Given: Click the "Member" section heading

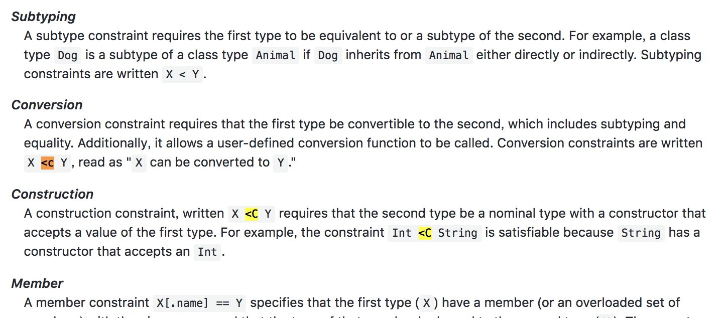Looking at the screenshot, I should [37, 283].
